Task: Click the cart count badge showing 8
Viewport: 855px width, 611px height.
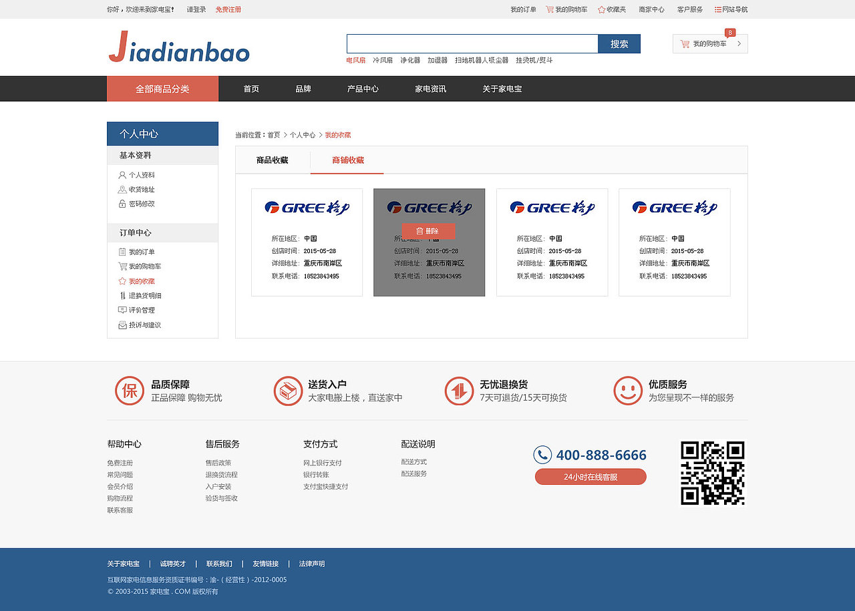Action: click(730, 32)
